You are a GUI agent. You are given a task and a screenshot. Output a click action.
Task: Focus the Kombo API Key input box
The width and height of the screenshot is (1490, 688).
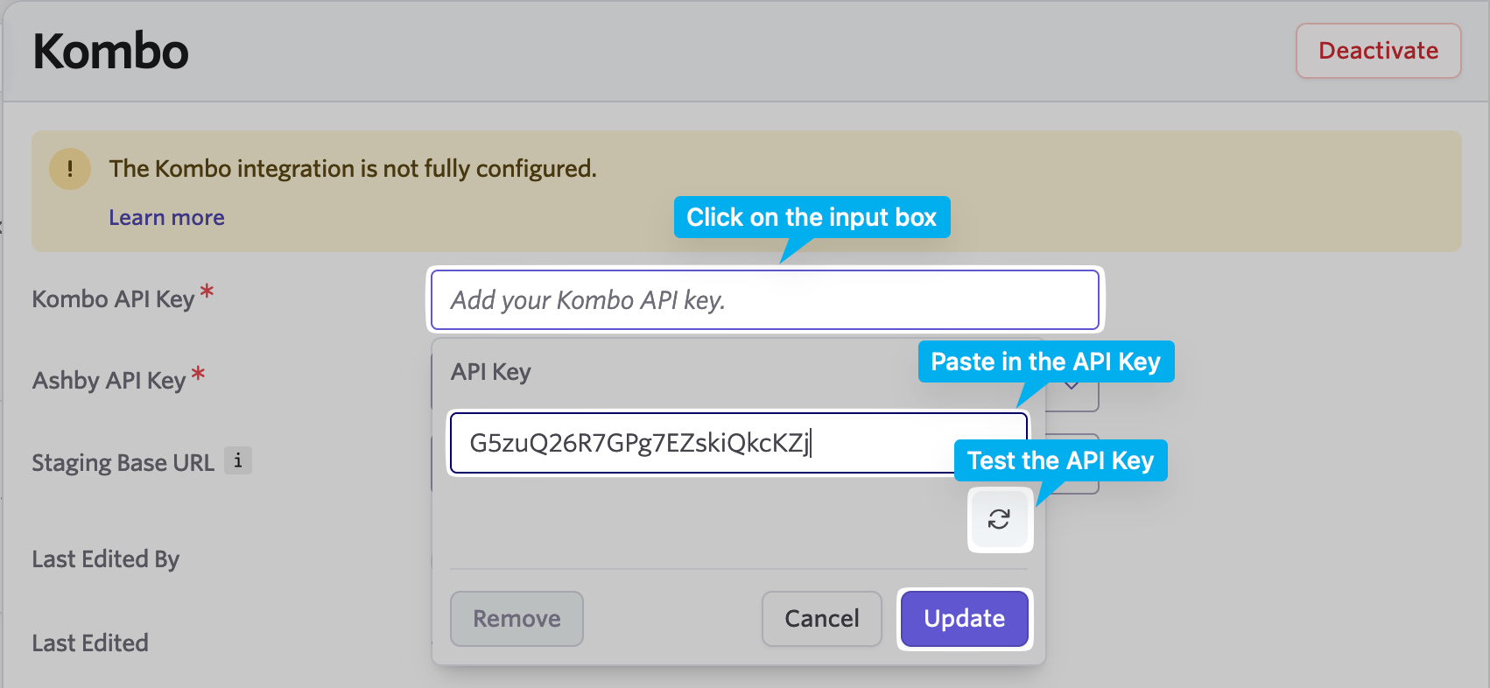click(764, 300)
